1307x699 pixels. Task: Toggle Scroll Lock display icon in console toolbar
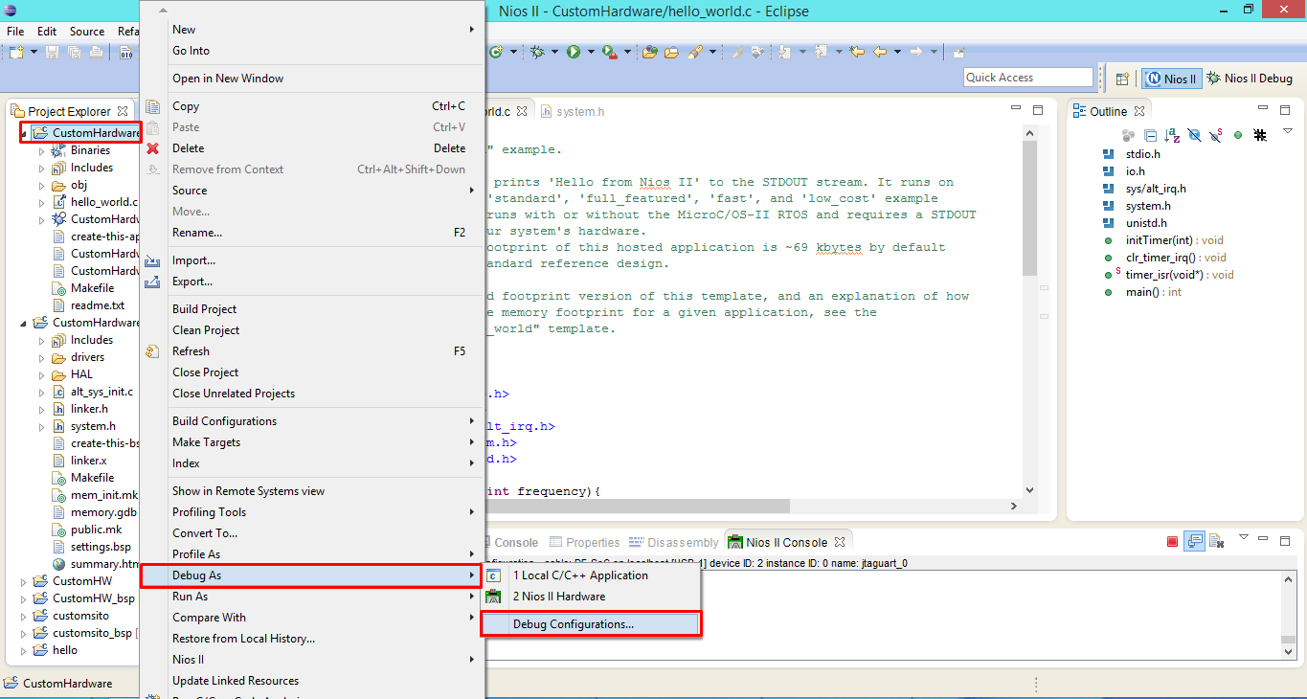point(1194,542)
